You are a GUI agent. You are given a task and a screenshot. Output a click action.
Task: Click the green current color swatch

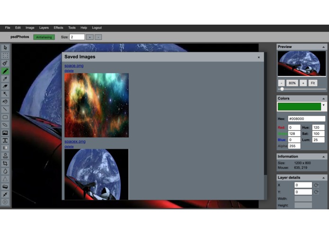[300, 107]
